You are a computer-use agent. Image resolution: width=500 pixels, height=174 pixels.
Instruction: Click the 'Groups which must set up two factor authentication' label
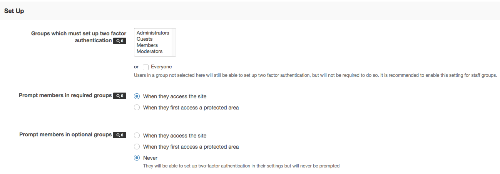point(79,34)
